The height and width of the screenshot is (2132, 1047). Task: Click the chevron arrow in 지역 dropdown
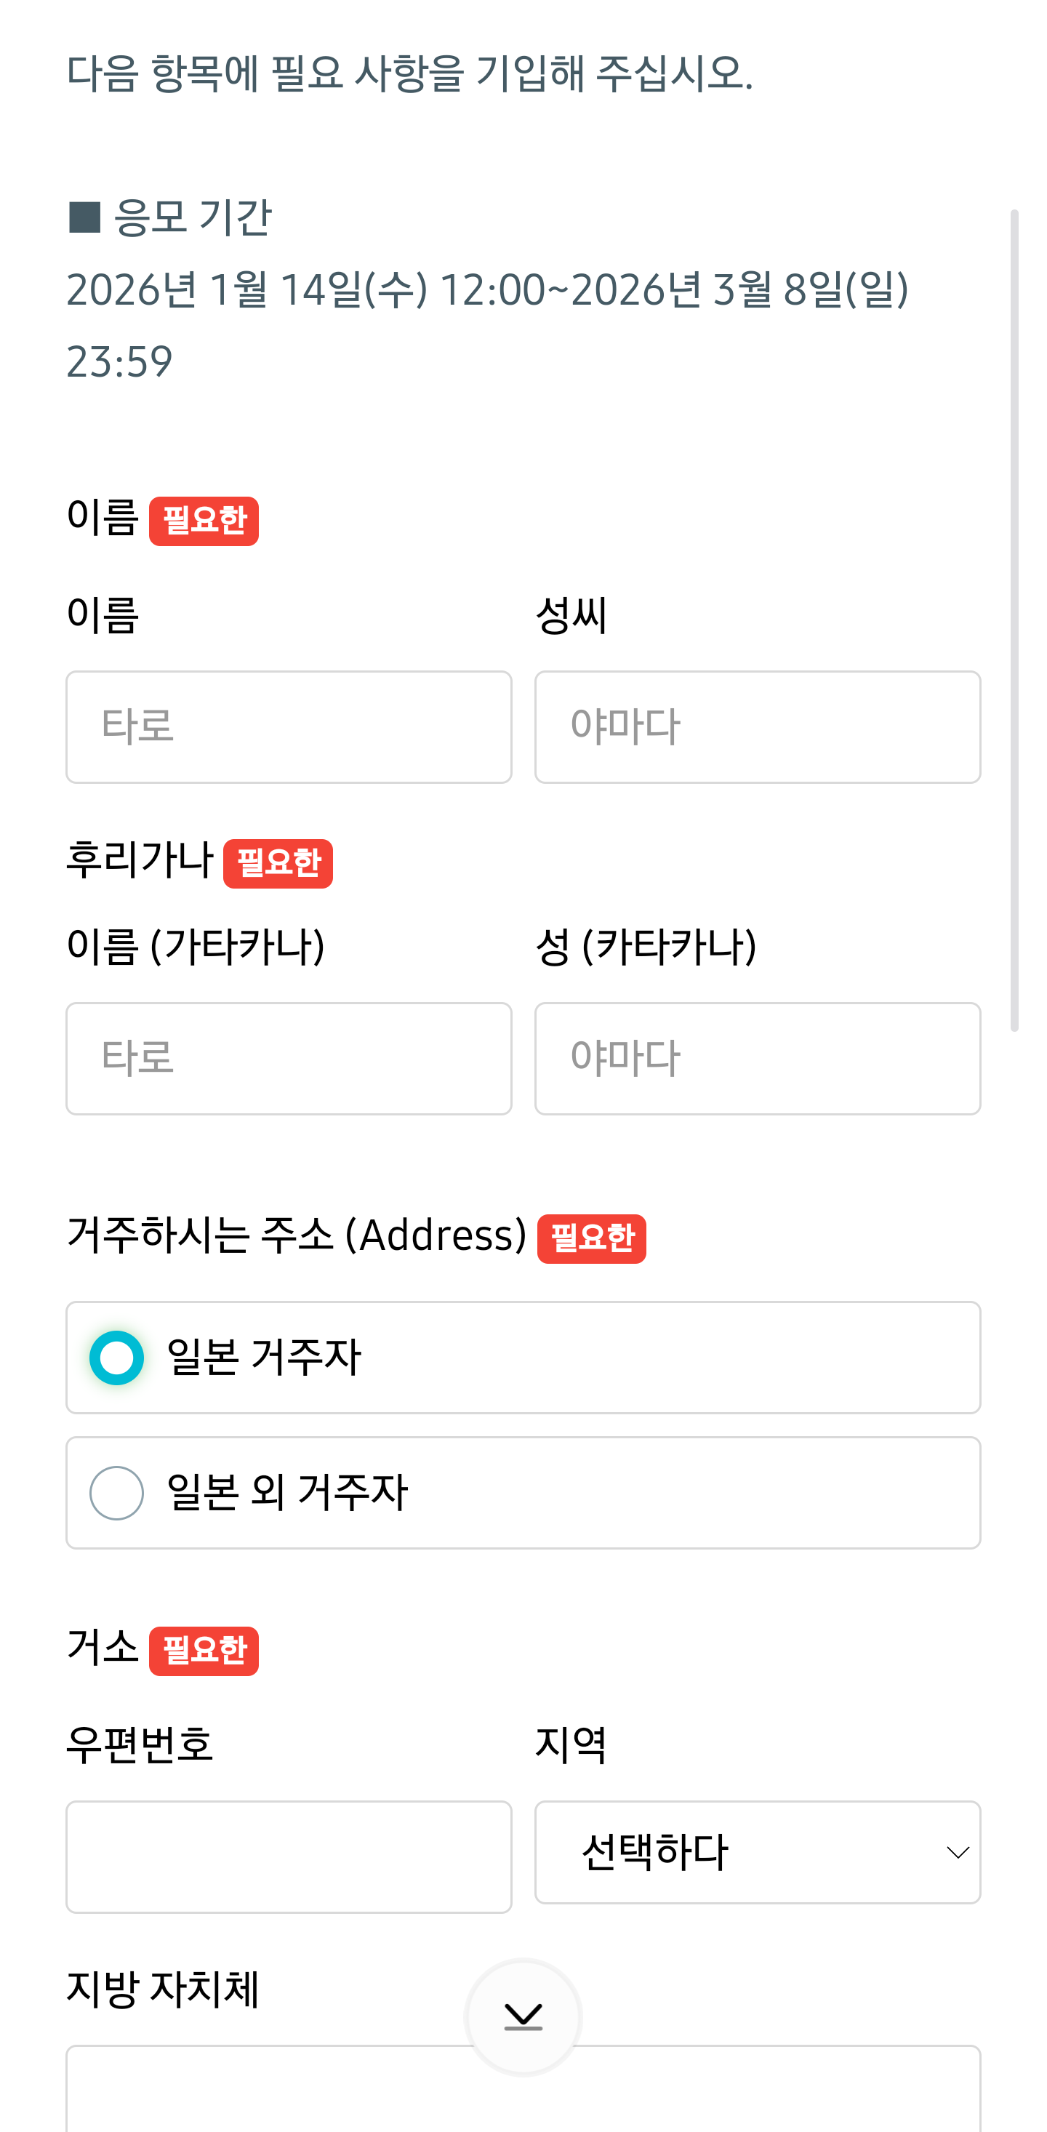coord(957,1852)
